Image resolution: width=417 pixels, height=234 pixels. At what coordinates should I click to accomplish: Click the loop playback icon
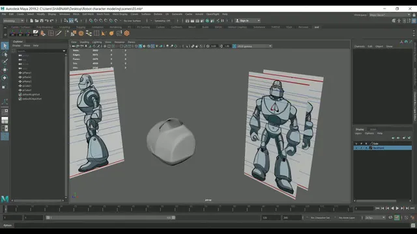[390, 218]
